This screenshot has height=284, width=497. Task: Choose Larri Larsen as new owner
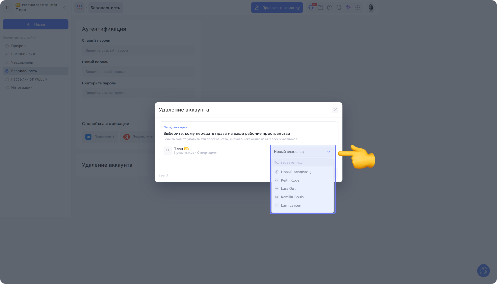(x=302, y=206)
